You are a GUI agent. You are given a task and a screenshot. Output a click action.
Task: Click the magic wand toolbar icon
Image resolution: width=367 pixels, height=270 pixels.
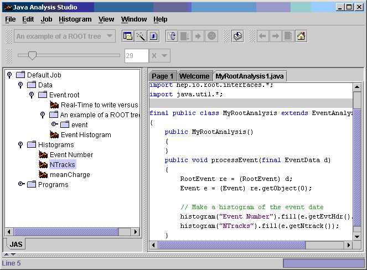click(141, 37)
